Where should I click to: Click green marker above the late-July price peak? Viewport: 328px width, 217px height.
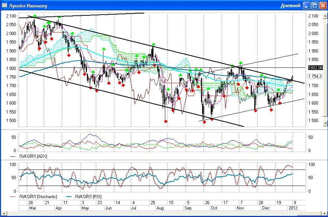pyautogui.click(x=153, y=44)
